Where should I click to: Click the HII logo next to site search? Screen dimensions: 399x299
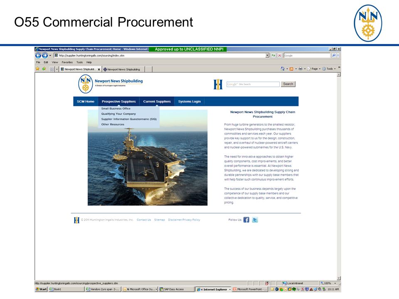[218, 84]
